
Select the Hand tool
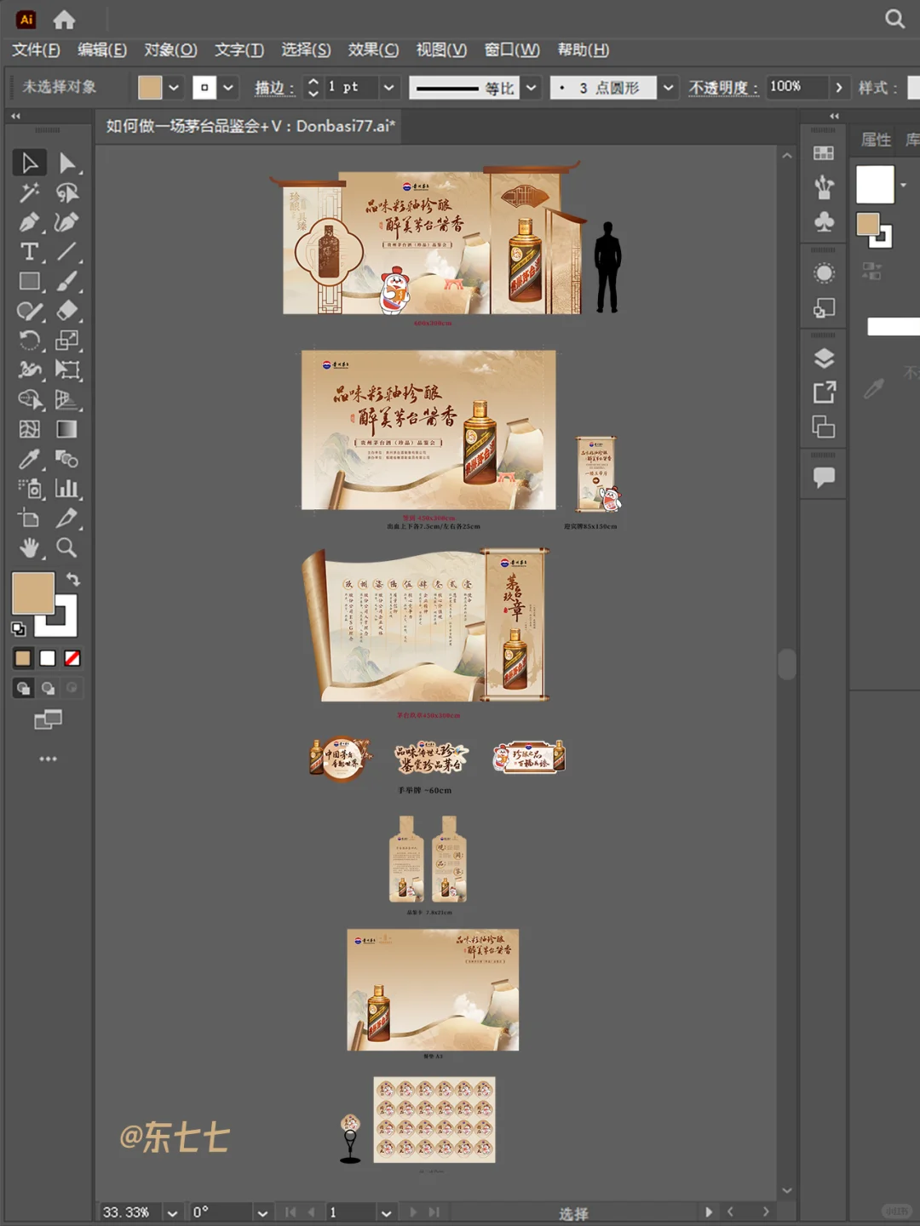pos(29,547)
